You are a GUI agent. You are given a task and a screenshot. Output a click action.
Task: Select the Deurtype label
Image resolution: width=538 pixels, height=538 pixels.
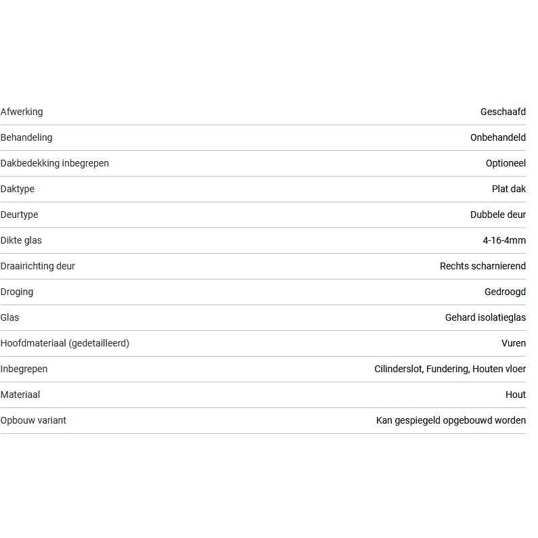pyautogui.click(x=20, y=215)
